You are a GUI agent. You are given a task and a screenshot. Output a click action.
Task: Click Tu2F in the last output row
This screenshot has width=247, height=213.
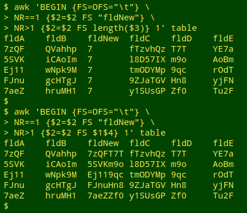click(x=223, y=196)
